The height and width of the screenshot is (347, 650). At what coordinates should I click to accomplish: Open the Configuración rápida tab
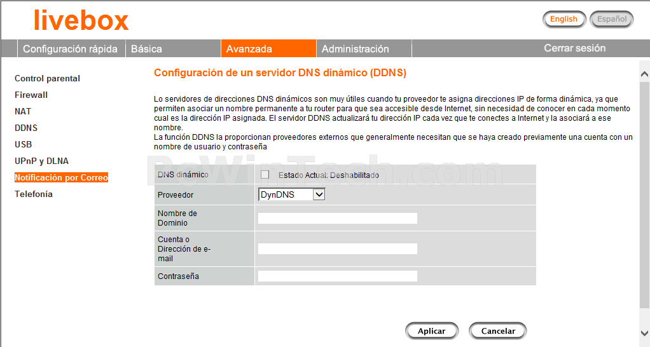(71, 49)
